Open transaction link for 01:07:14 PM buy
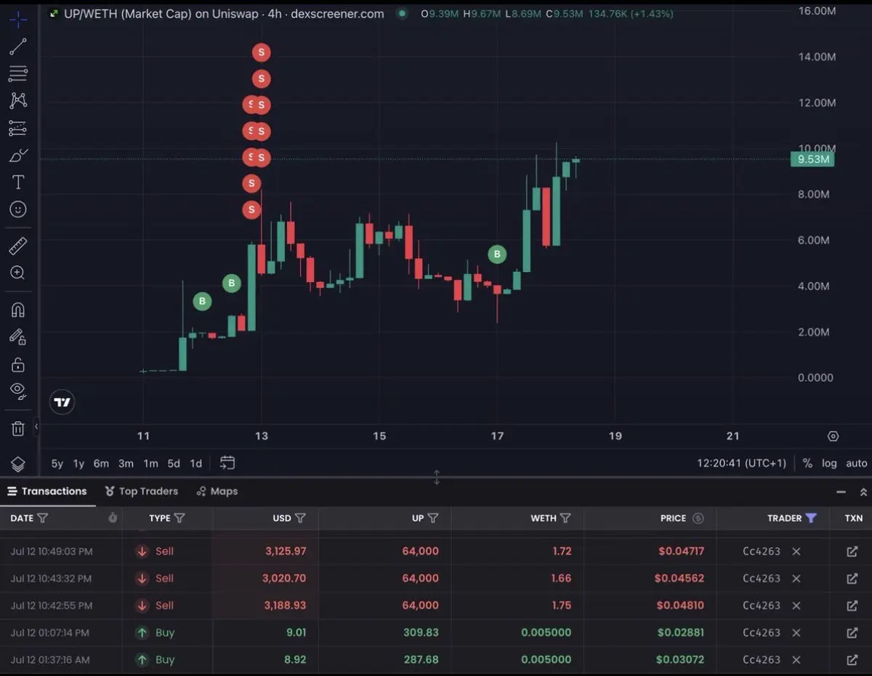The height and width of the screenshot is (676, 872). coord(852,632)
